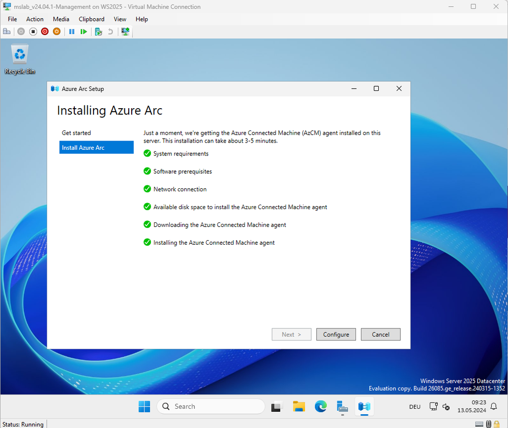The image size is (508, 428).
Task: Select the Azure Arc Setup taskbar icon
Action: [x=364, y=406]
